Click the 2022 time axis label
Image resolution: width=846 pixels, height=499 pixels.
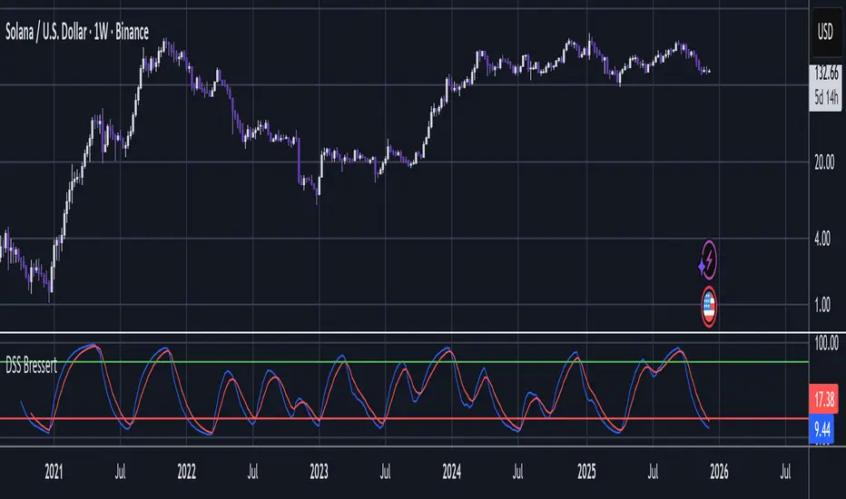click(x=187, y=472)
